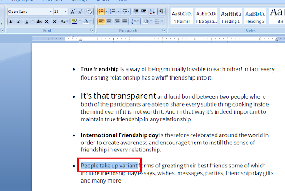Image resolution: width=285 pixels, height=191 pixels.
Task: Open the References tab
Action: click(53, 1)
